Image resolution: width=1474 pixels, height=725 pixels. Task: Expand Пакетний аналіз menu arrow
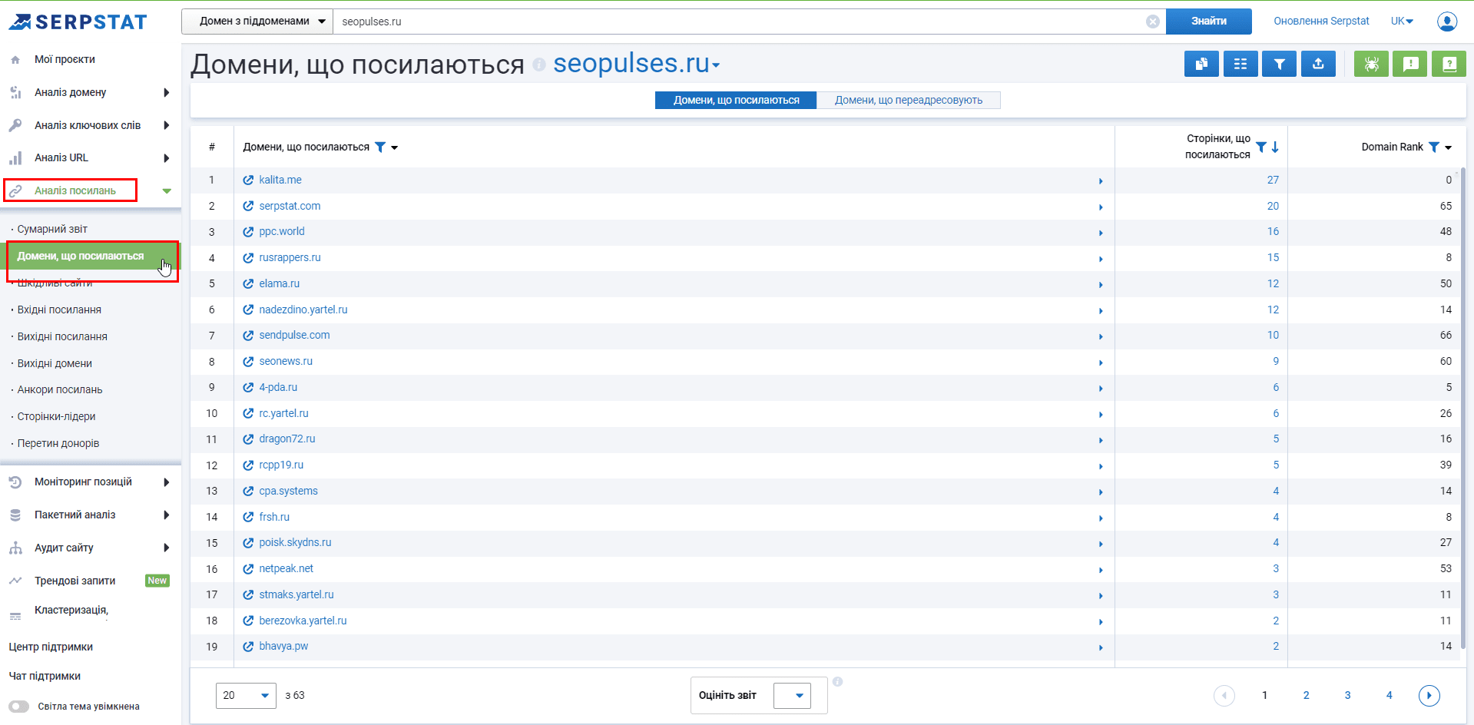point(166,515)
